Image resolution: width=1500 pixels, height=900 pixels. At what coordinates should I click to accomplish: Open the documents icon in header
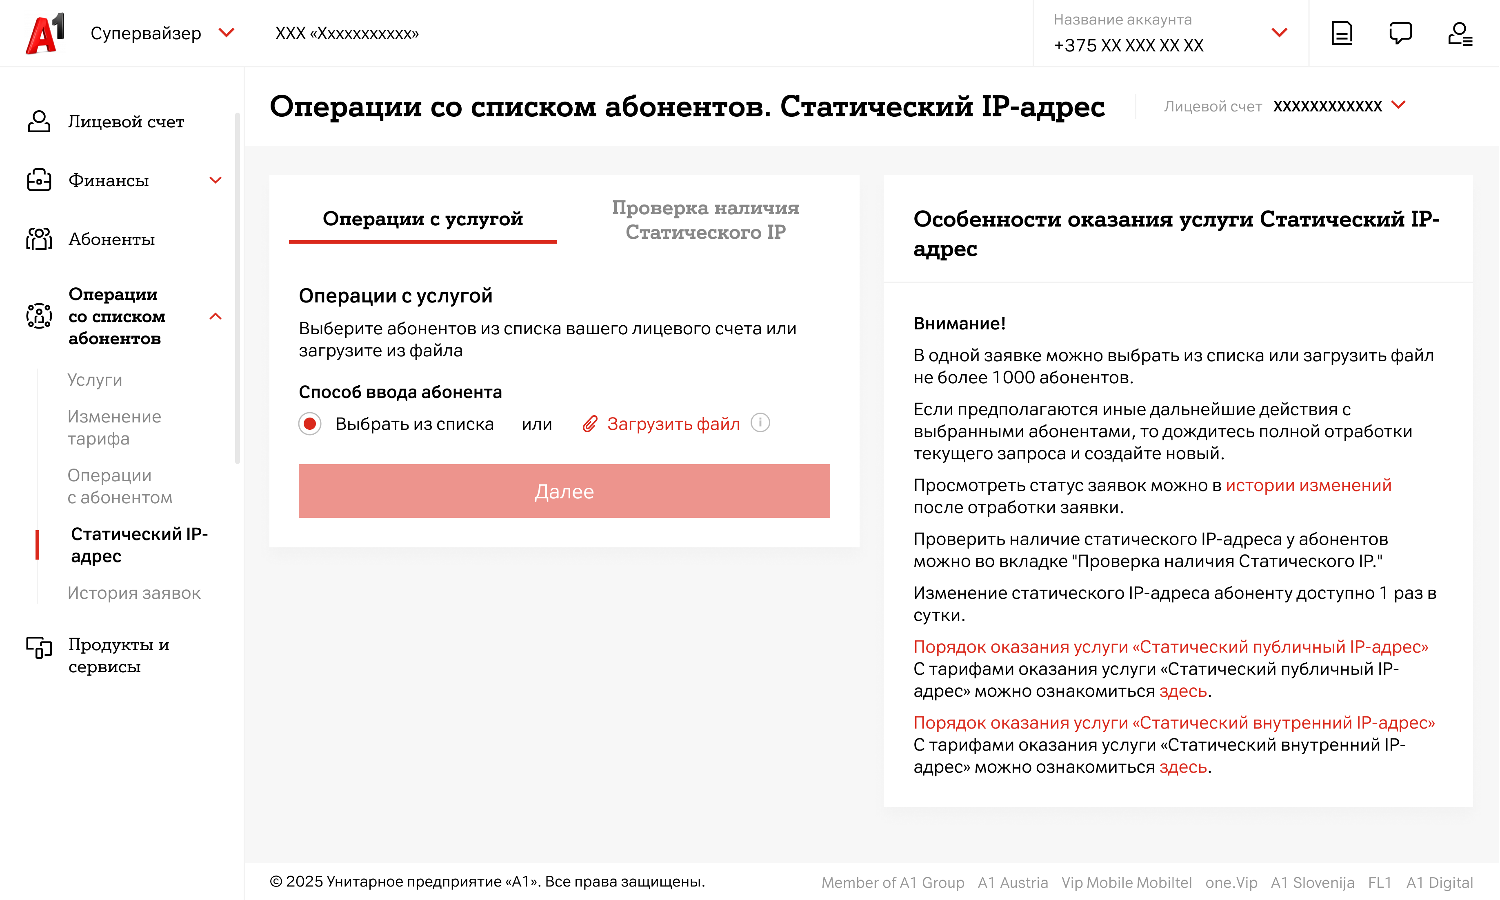(1341, 33)
